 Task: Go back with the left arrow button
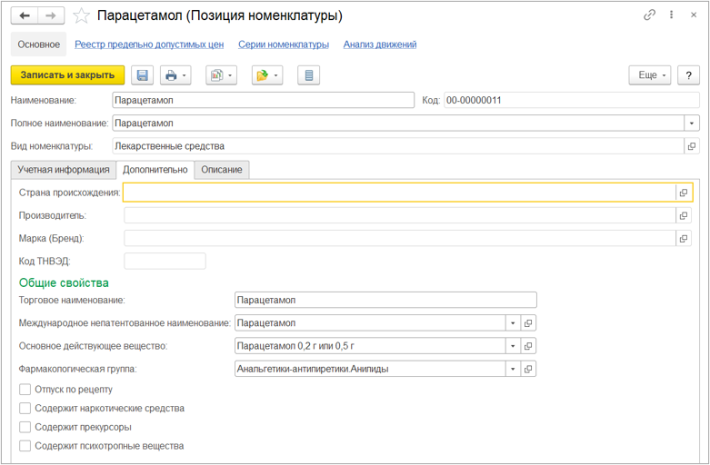click(x=25, y=15)
